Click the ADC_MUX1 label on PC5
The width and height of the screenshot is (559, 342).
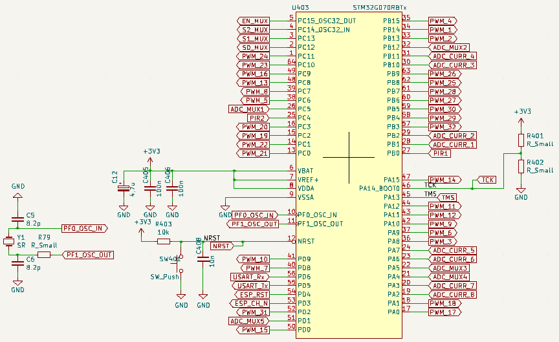pyautogui.click(x=249, y=109)
